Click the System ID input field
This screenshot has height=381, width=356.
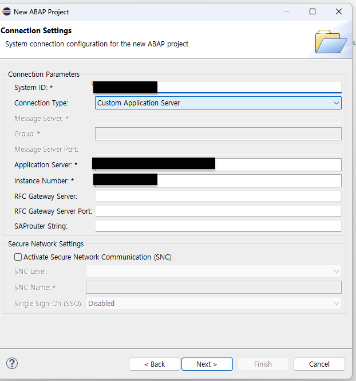218,87
